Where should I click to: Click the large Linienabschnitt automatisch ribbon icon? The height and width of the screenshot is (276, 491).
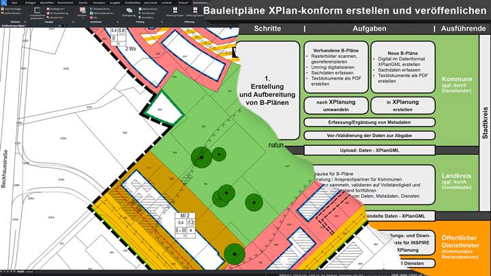point(38,10)
